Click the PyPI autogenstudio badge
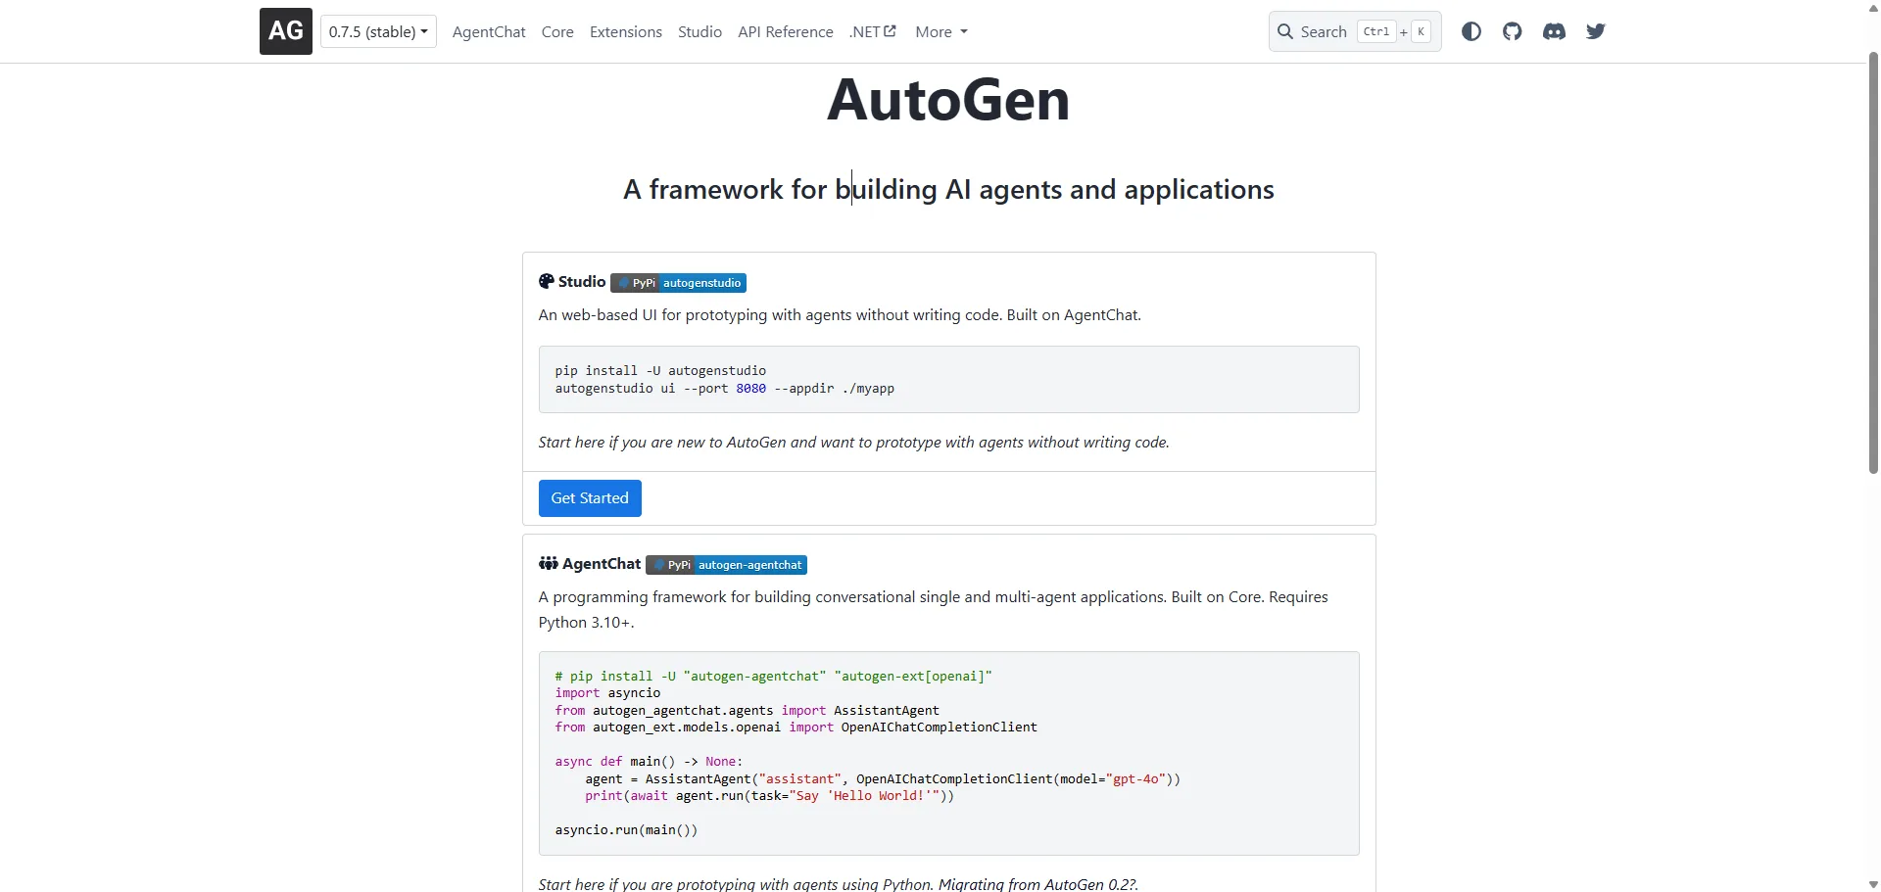This screenshot has height=892, width=1881. coord(679,283)
